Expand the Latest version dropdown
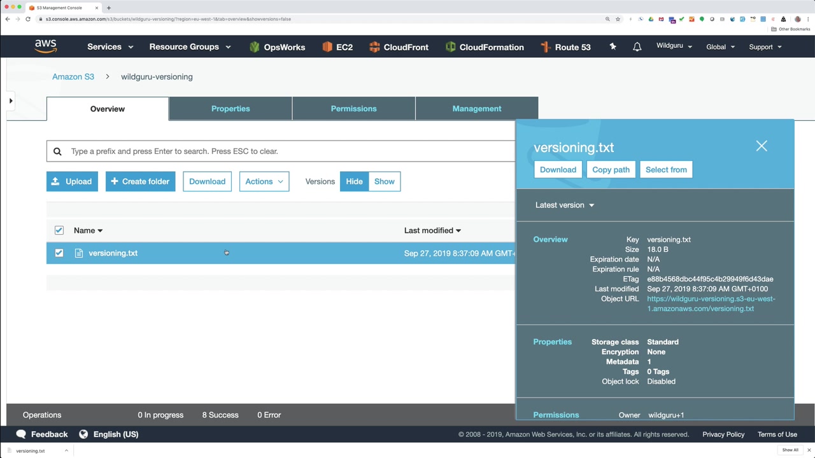 [565, 205]
